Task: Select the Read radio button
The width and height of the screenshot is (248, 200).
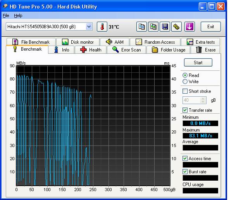Action: [185, 75]
